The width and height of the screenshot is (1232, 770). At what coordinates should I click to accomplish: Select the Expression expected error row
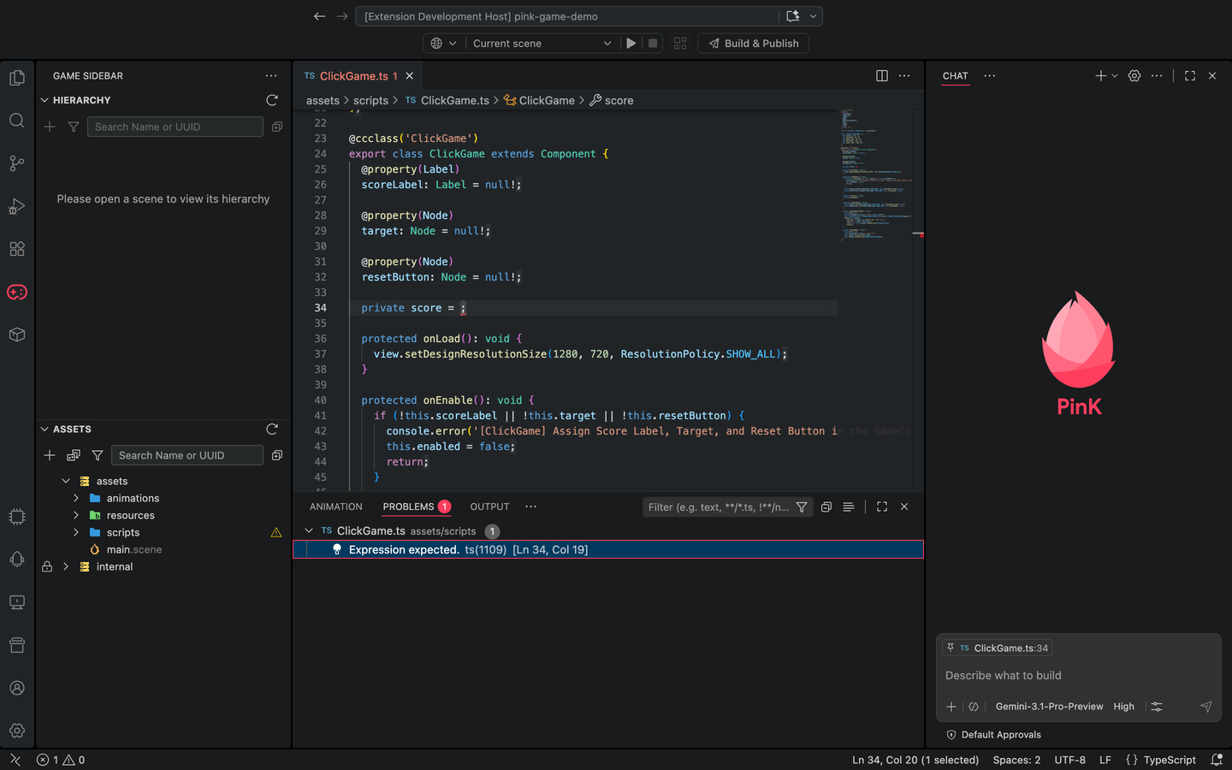[x=608, y=550]
